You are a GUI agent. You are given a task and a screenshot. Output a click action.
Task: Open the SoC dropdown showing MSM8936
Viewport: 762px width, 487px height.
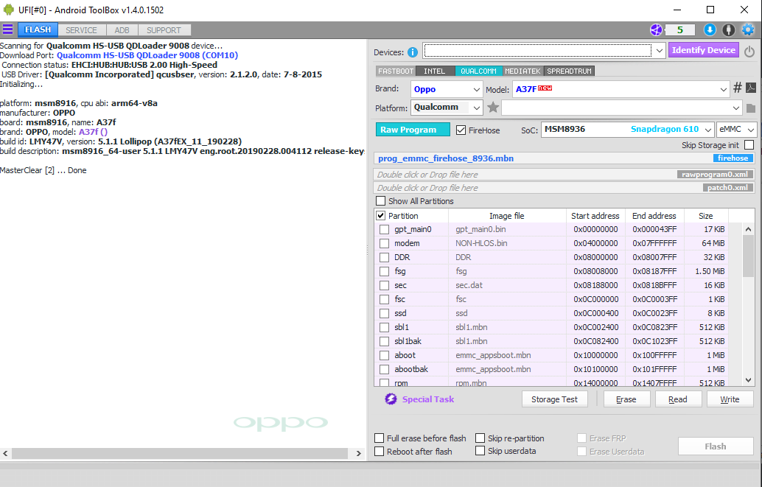[627, 129]
